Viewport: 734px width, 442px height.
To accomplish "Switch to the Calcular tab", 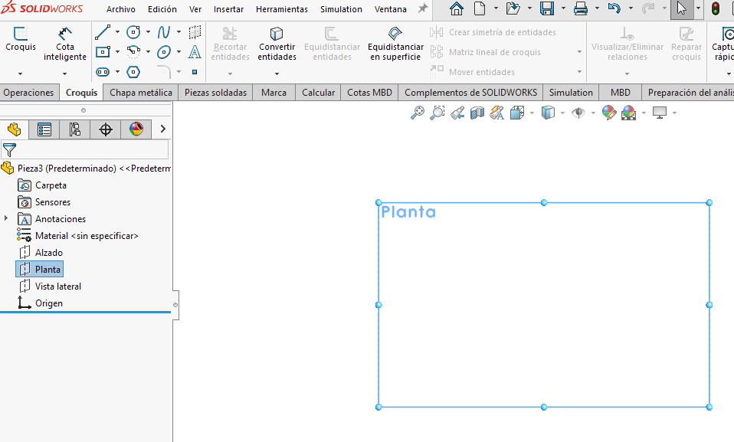I will (x=318, y=93).
